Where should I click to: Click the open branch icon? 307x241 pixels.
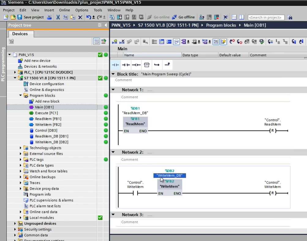point(157,65)
